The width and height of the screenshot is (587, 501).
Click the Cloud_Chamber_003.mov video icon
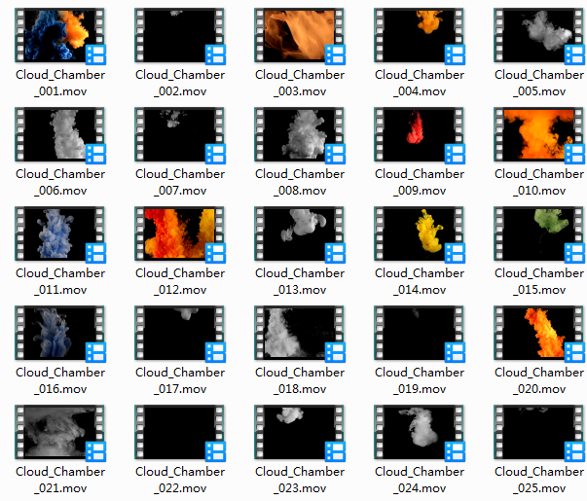coord(300,35)
